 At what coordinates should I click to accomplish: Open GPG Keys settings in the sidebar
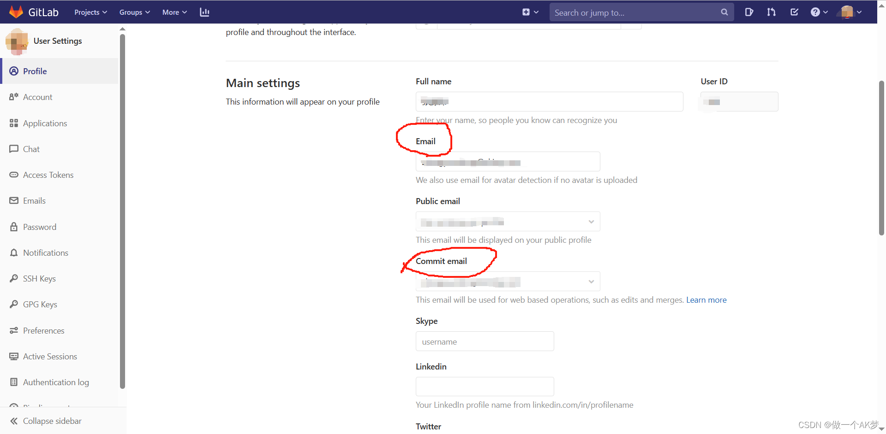[x=39, y=304]
